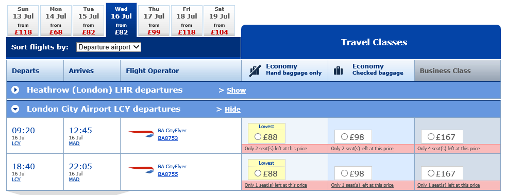Click the London City LCY collapse arrow icon
505x195 pixels.
point(15,109)
